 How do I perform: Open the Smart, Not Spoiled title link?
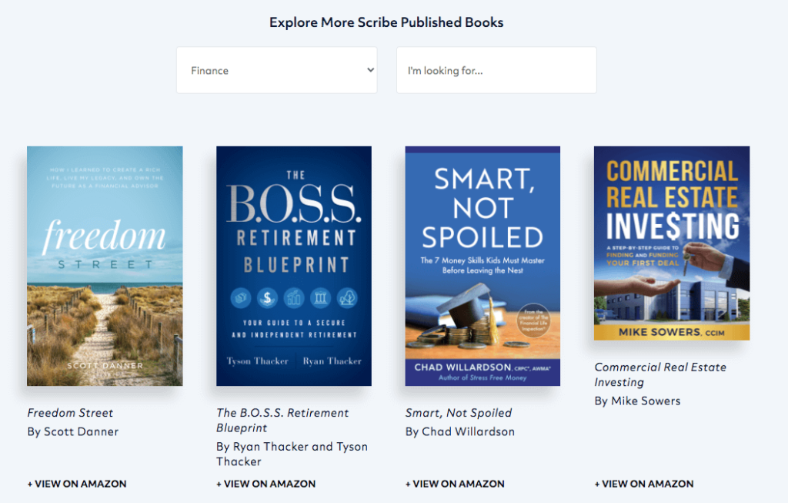459,413
